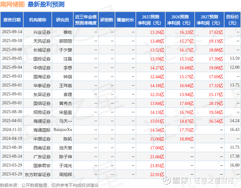This screenshot has width=241, height=188.
Task: Click target price 14.24
Action: pos(235,121)
